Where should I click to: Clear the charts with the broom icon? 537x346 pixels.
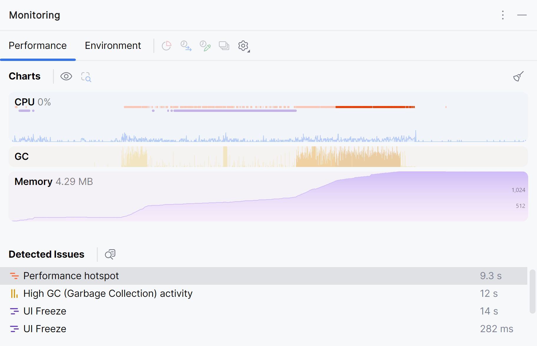click(x=518, y=76)
